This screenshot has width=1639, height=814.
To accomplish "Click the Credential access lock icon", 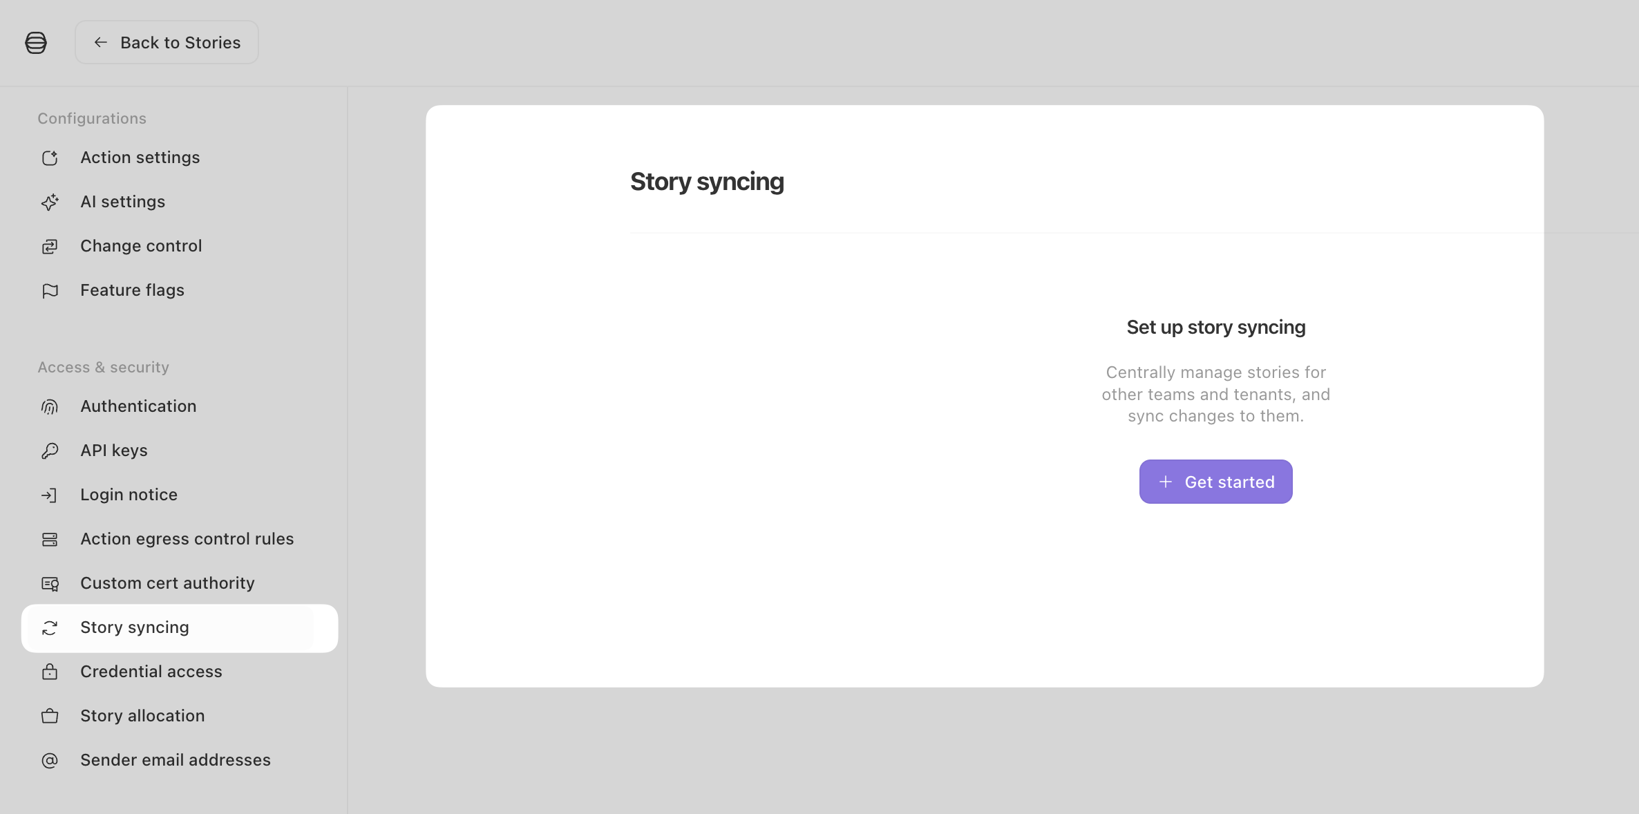I will click(x=50, y=672).
